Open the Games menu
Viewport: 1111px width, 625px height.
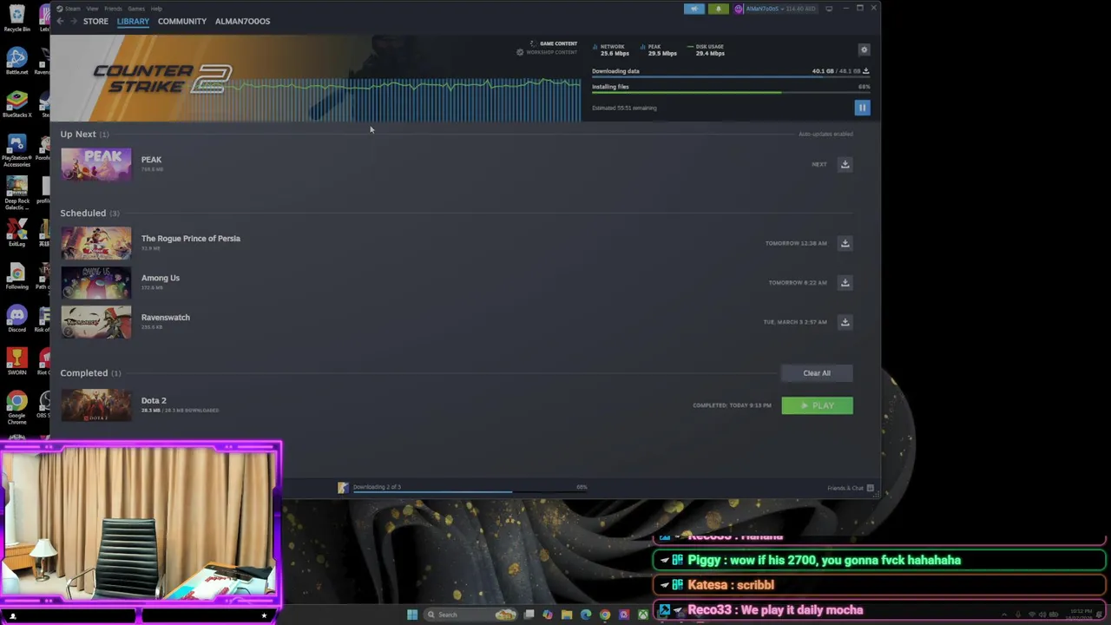pos(136,9)
